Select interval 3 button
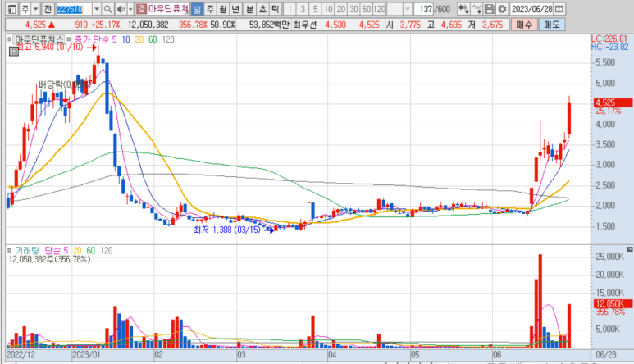The width and height of the screenshot is (634, 364). click(x=303, y=9)
